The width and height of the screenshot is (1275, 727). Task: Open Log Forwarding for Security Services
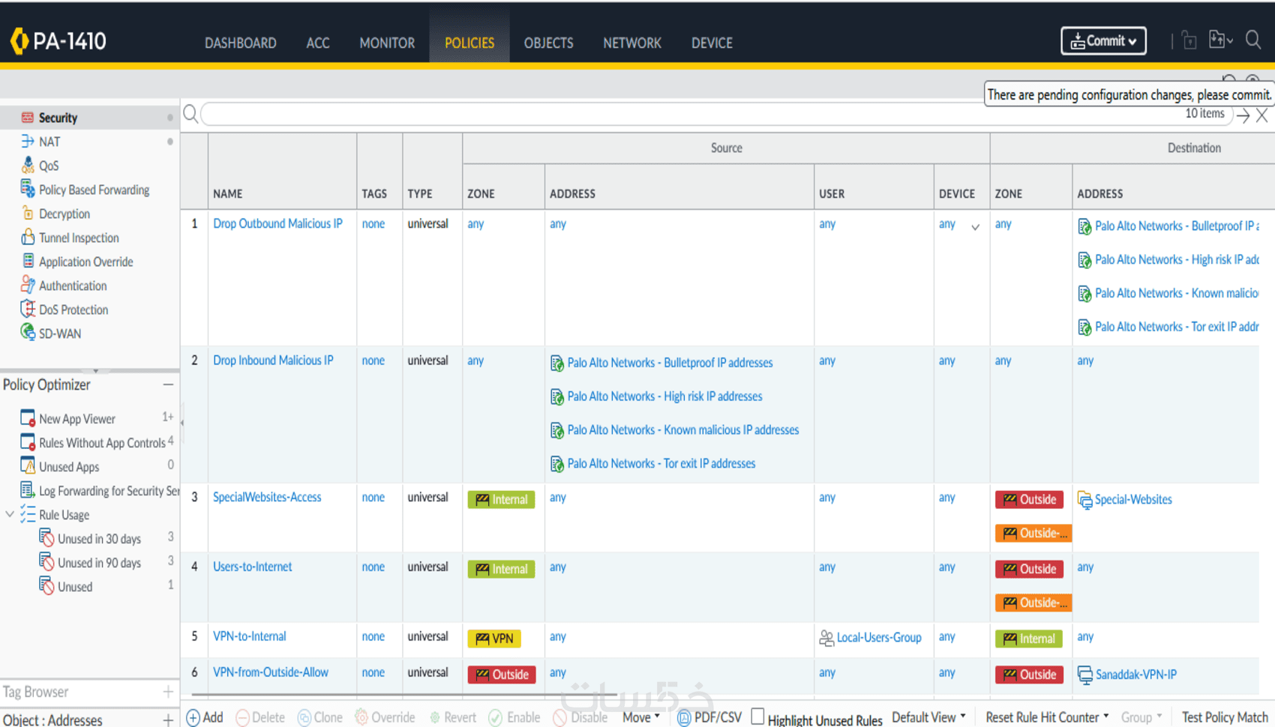(x=109, y=491)
